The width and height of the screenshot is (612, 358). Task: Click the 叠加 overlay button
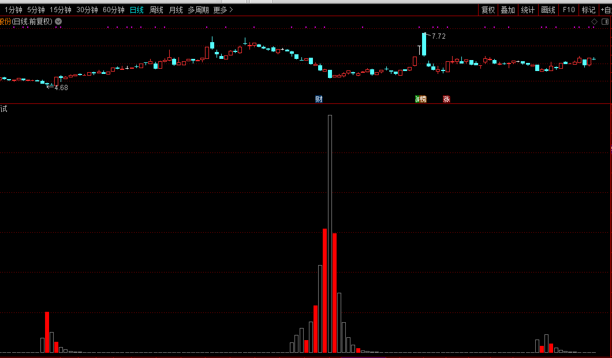coord(507,10)
